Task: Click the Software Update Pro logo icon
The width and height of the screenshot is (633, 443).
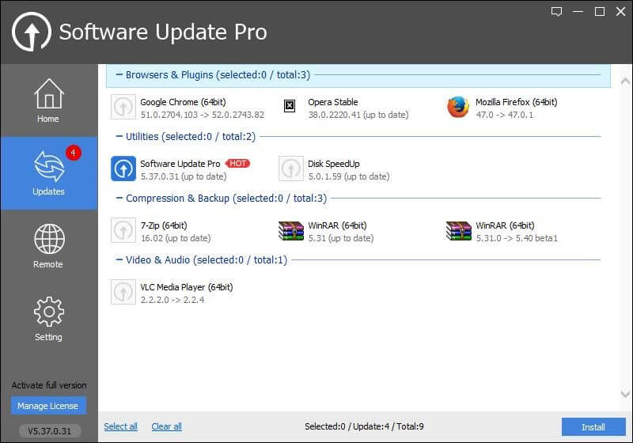Action: (x=32, y=32)
